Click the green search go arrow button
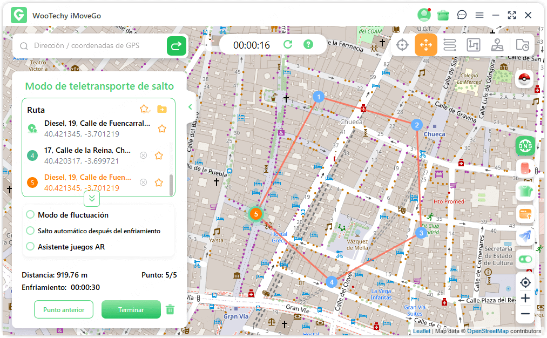Screen dimensions: 547x338 click(176, 46)
